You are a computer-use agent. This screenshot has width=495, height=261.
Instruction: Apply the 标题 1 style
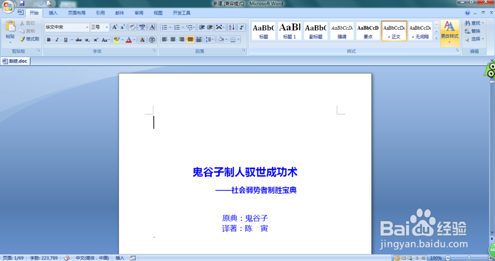click(x=290, y=31)
